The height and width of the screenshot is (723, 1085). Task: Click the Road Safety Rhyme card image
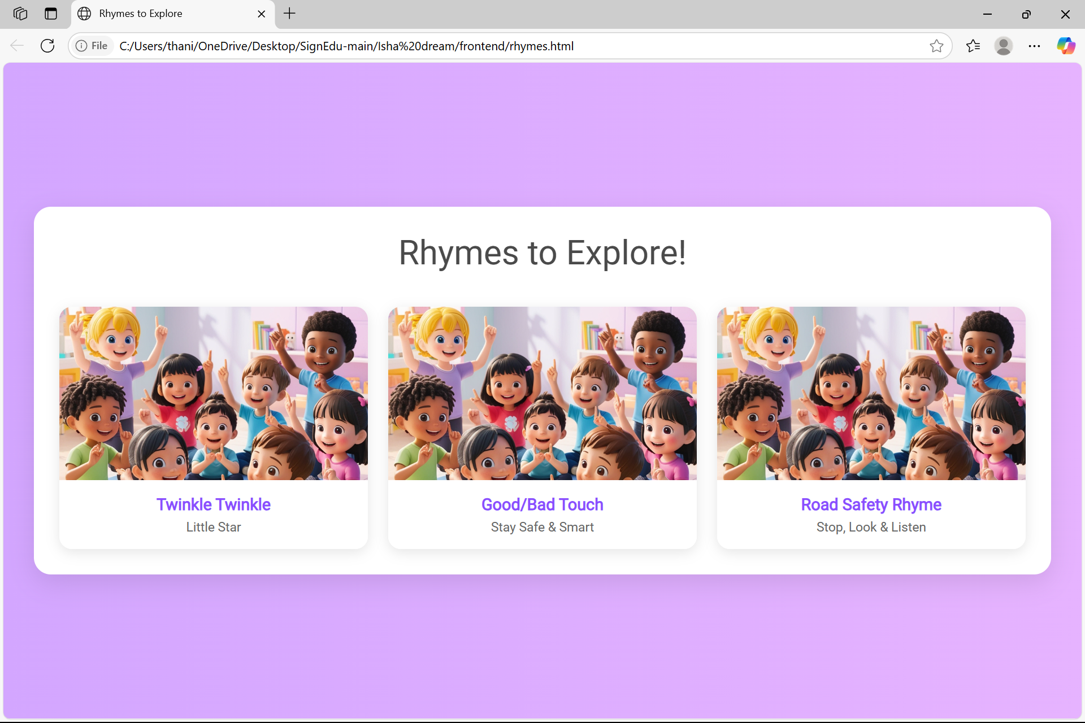point(871,394)
